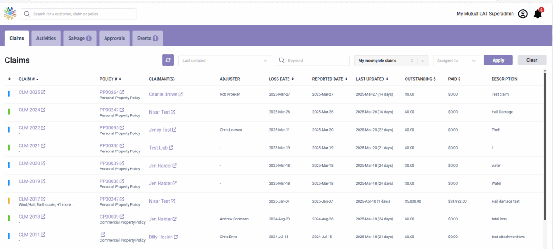Image resolution: width=553 pixels, height=249 pixels.
Task: Click the $5,000.00 outstanding amount
Action: (413, 201)
